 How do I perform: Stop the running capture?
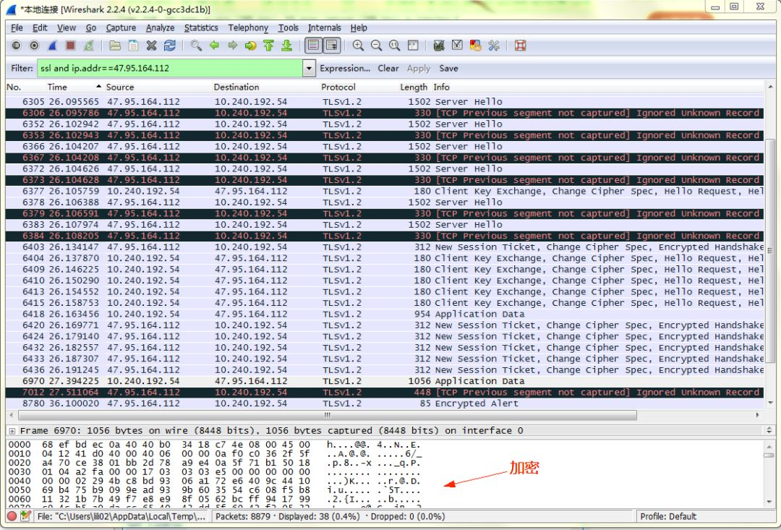71,46
